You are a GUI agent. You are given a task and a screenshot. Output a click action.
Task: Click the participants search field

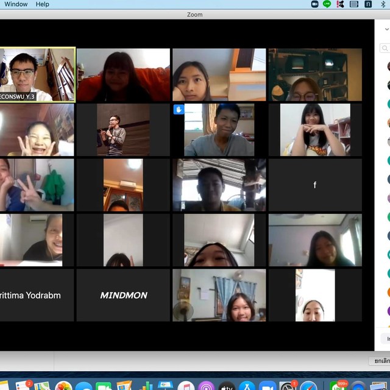tap(385, 48)
